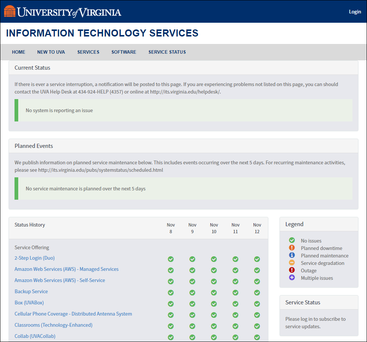Viewport: 367px width, 342px height.
Task: Click the No system is reporting an issue banner
Action: (183, 110)
